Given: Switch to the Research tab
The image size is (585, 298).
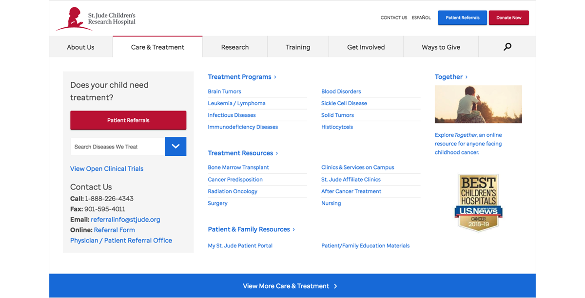Looking at the screenshot, I should 234,47.
